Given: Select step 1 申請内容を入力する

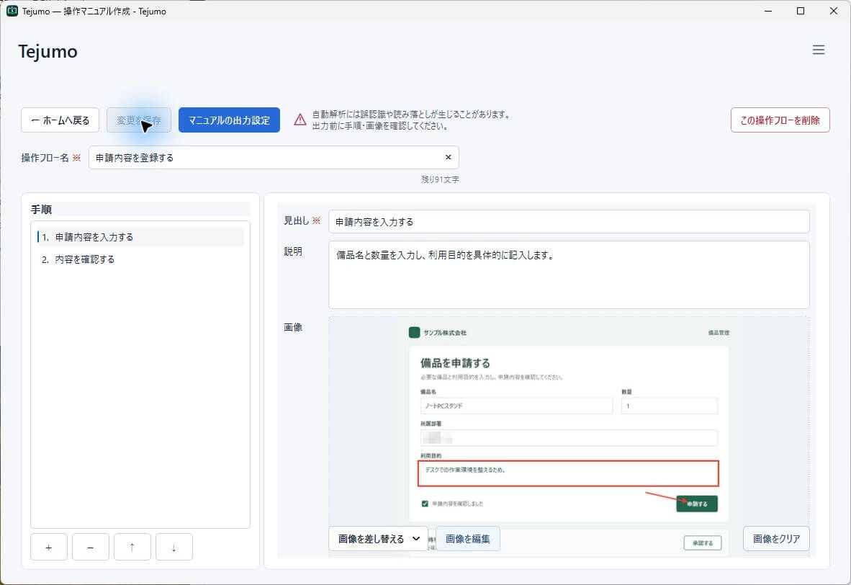Looking at the screenshot, I should [140, 237].
